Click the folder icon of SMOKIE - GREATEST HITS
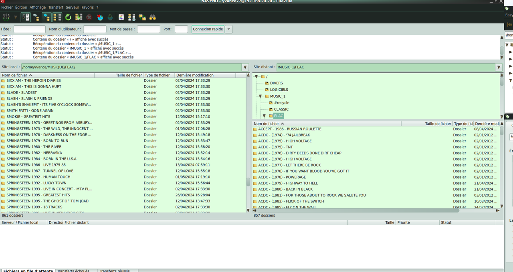 coord(3,117)
